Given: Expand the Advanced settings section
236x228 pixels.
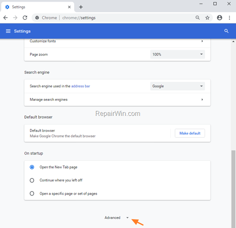Looking at the screenshot, I should pyautogui.click(x=117, y=217).
